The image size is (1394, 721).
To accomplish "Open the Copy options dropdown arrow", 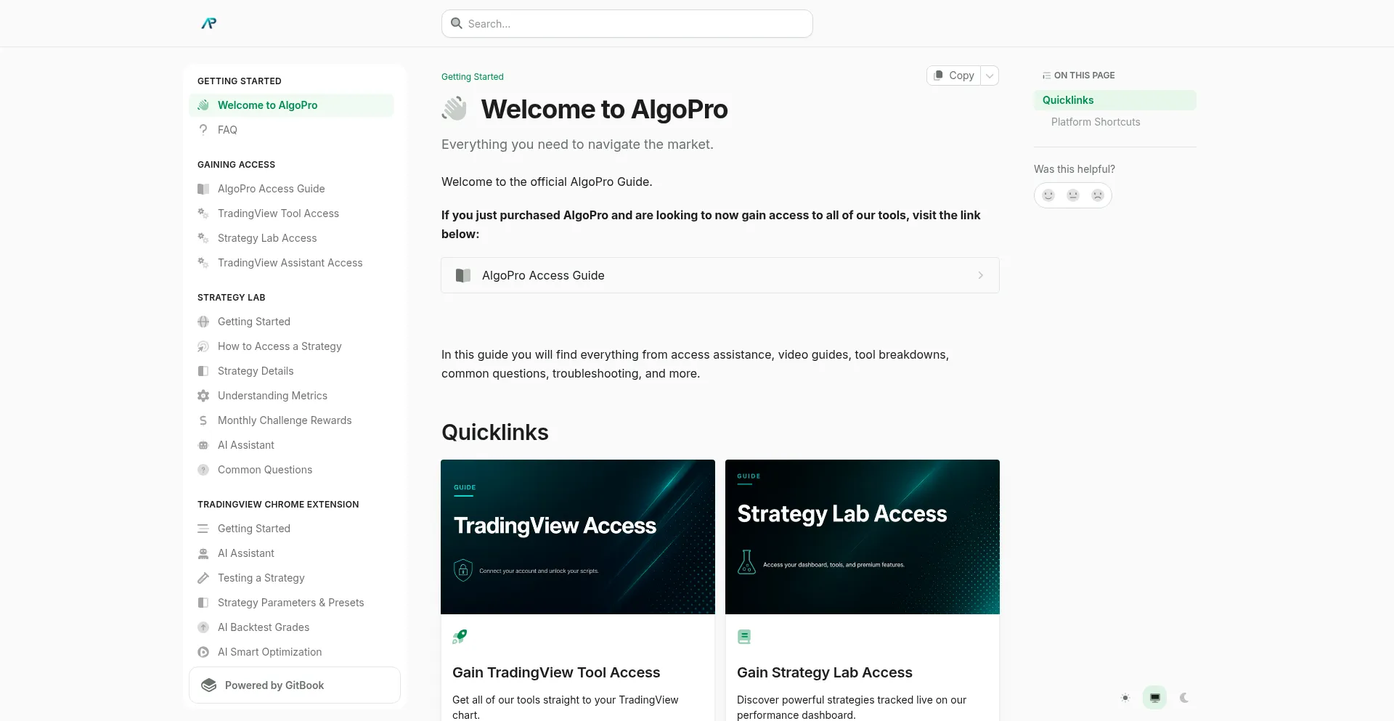I will 990,76.
